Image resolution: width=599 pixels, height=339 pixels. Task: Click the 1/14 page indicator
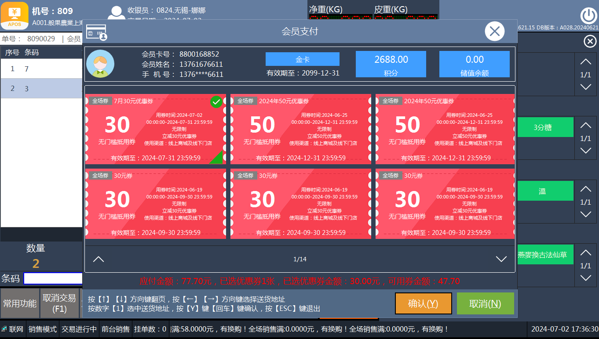300,259
